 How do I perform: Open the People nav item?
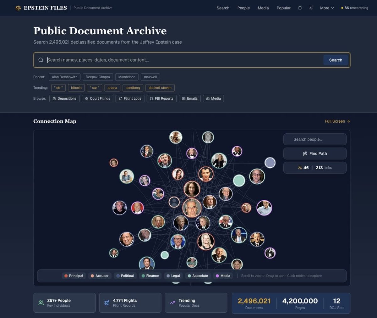tap(243, 8)
